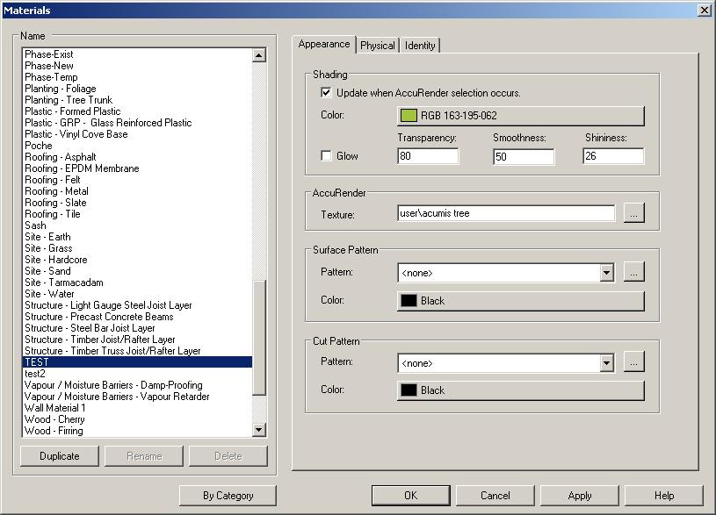The width and height of the screenshot is (716, 515).
Task: Open Surface Pattern browse dialog
Action: pyautogui.click(x=633, y=273)
